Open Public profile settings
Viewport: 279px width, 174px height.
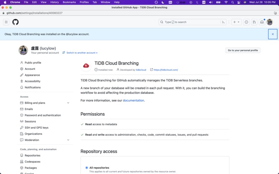coord(33,63)
